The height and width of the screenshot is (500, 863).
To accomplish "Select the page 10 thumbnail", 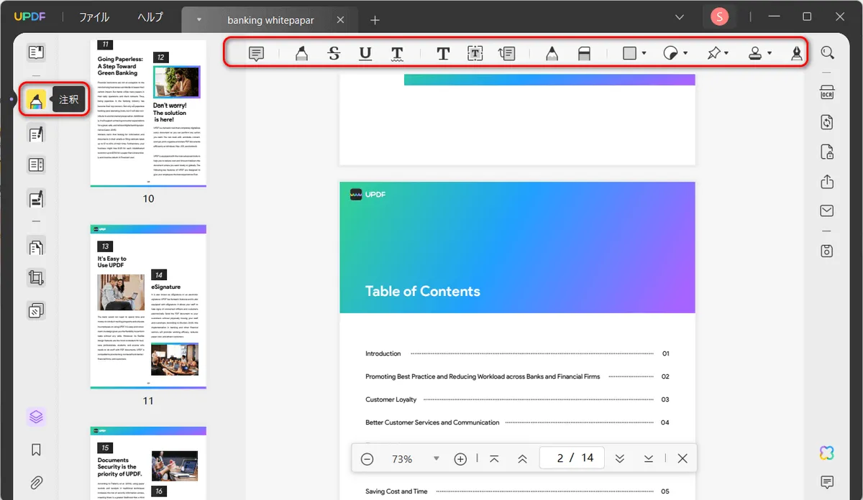I will point(148,113).
